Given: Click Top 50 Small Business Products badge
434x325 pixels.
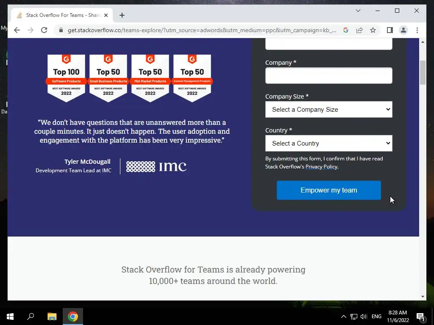Looking at the screenshot, I should coord(108,78).
